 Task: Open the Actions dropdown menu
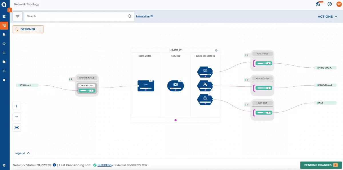click(x=327, y=17)
